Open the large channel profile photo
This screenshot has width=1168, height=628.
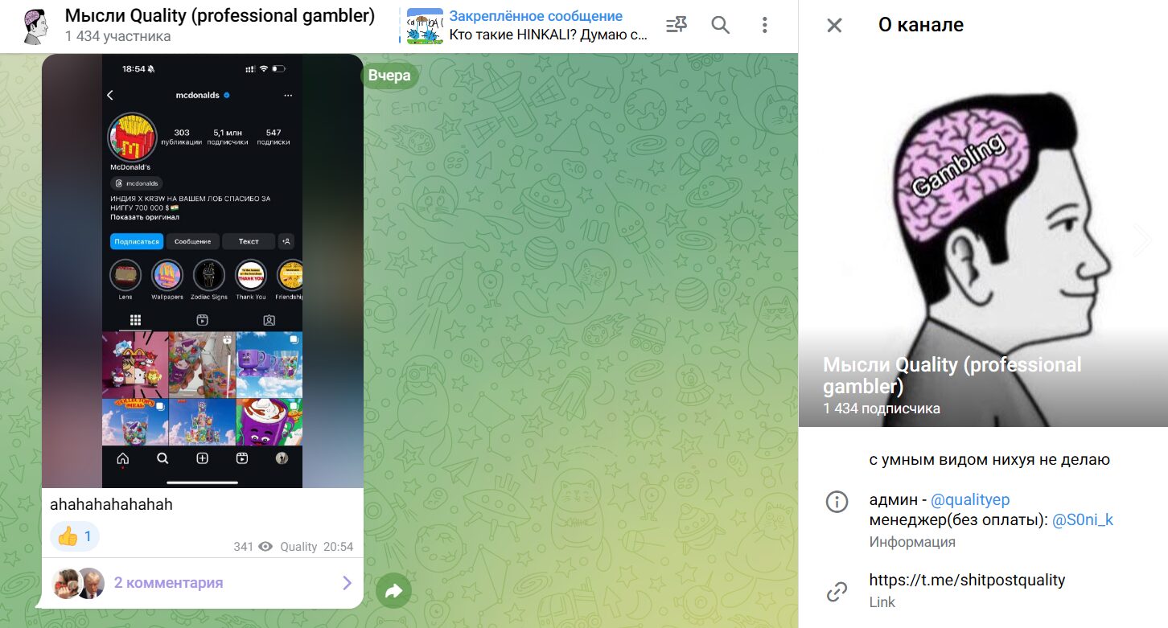[x=983, y=240]
